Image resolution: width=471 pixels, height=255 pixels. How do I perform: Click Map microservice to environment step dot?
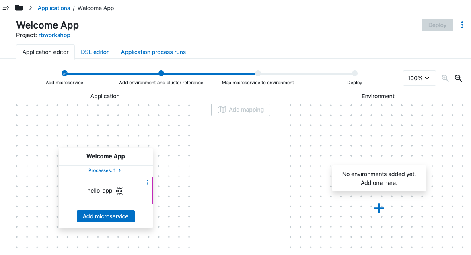click(x=258, y=73)
